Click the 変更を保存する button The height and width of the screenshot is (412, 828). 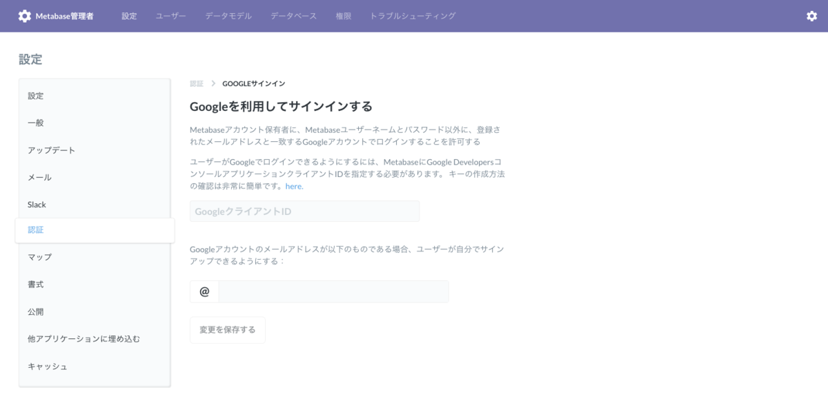[x=228, y=330]
